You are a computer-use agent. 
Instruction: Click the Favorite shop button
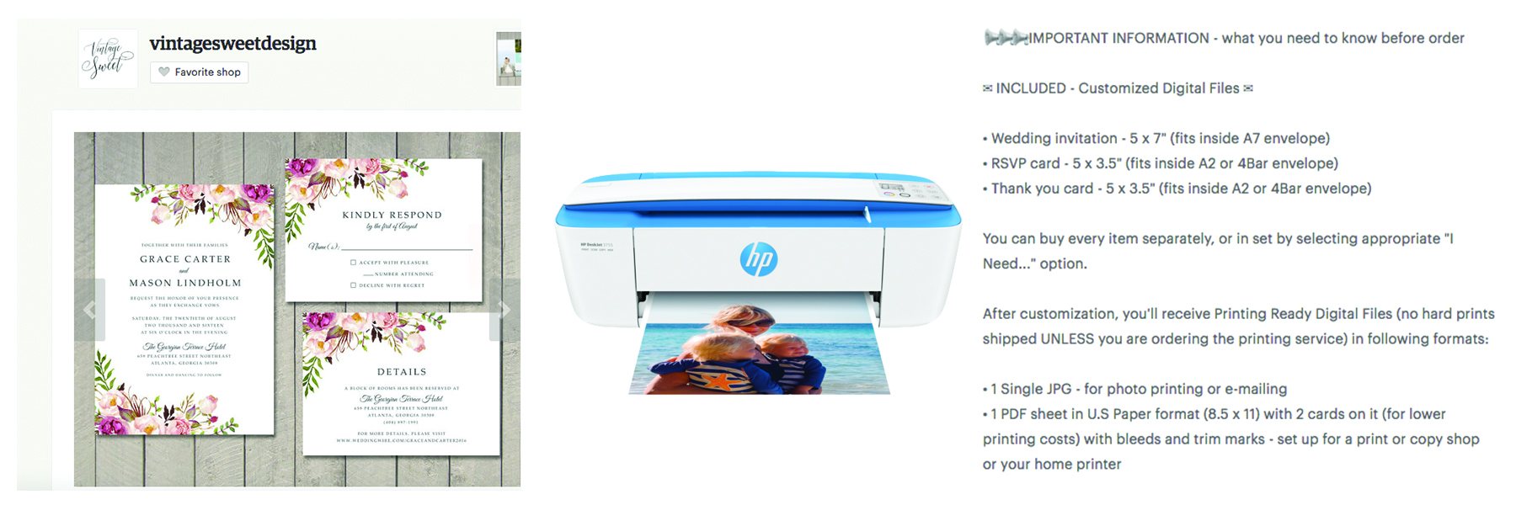point(199,72)
